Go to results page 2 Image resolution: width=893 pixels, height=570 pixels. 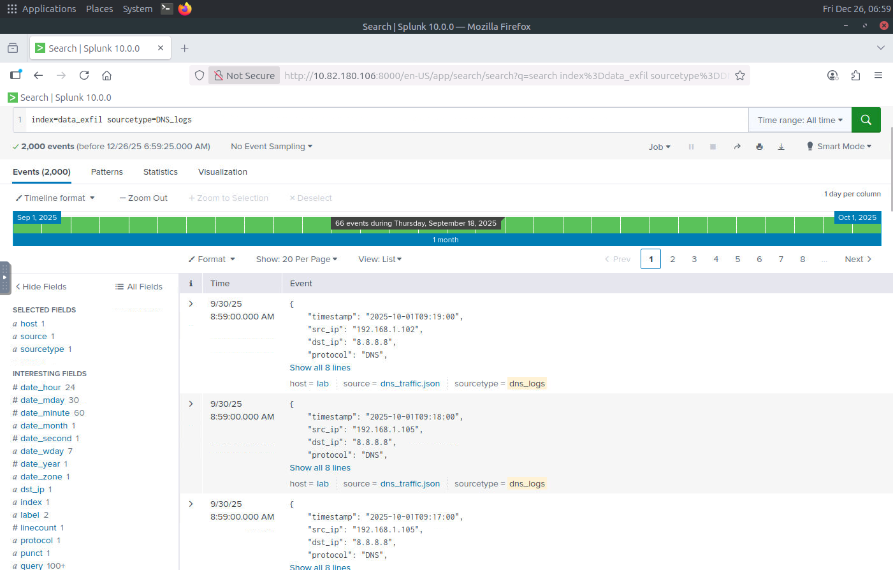[x=672, y=259]
